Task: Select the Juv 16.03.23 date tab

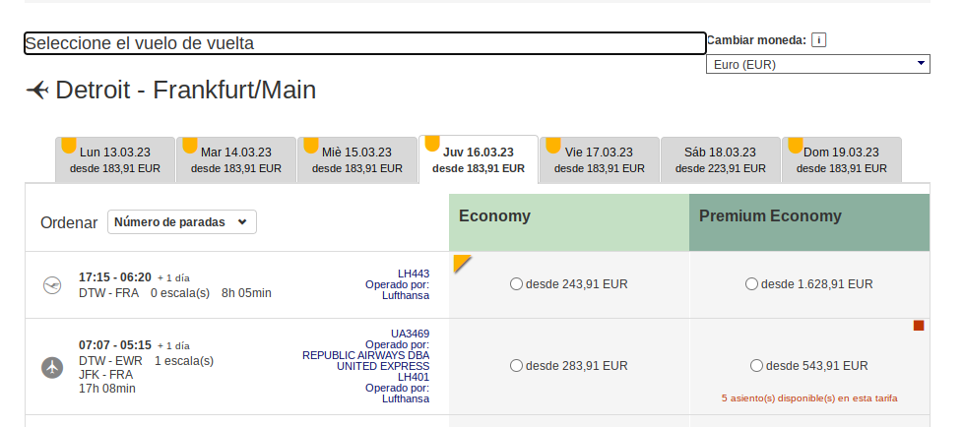Action: click(x=479, y=159)
